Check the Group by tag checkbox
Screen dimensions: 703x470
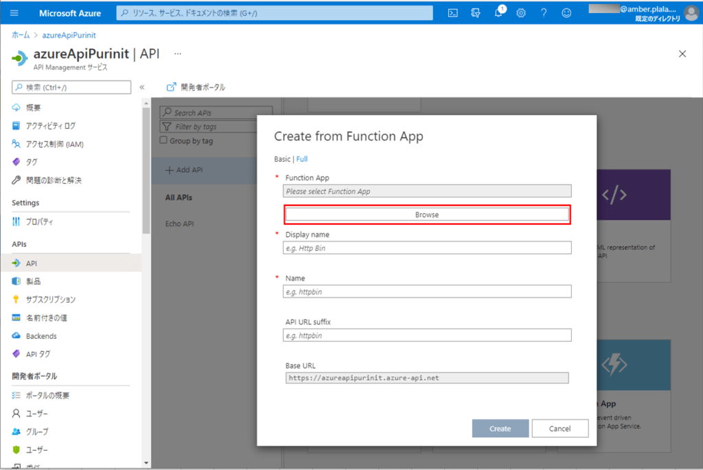[164, 142]
